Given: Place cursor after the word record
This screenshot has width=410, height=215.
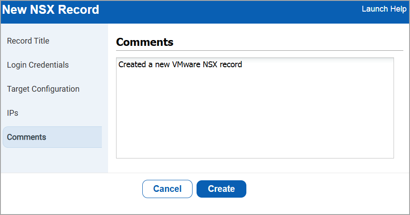Looking at the screenshot, I should coord(242,65).
